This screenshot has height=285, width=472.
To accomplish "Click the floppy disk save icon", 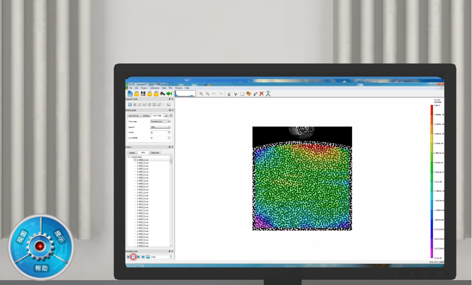I will click(143, 94).
